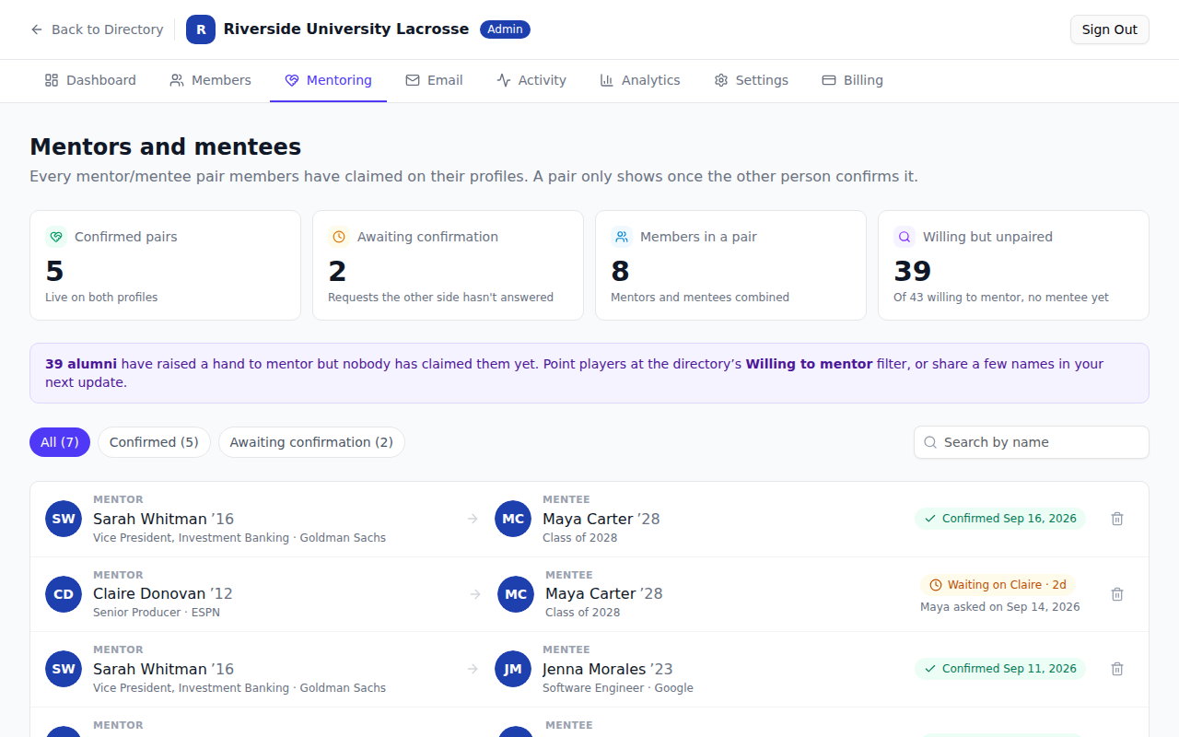
Task: Click the Billing card icon
Action: (829, 80)
